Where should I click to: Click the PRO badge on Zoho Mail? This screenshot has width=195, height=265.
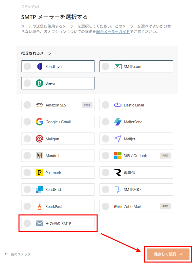coord(165,206)
